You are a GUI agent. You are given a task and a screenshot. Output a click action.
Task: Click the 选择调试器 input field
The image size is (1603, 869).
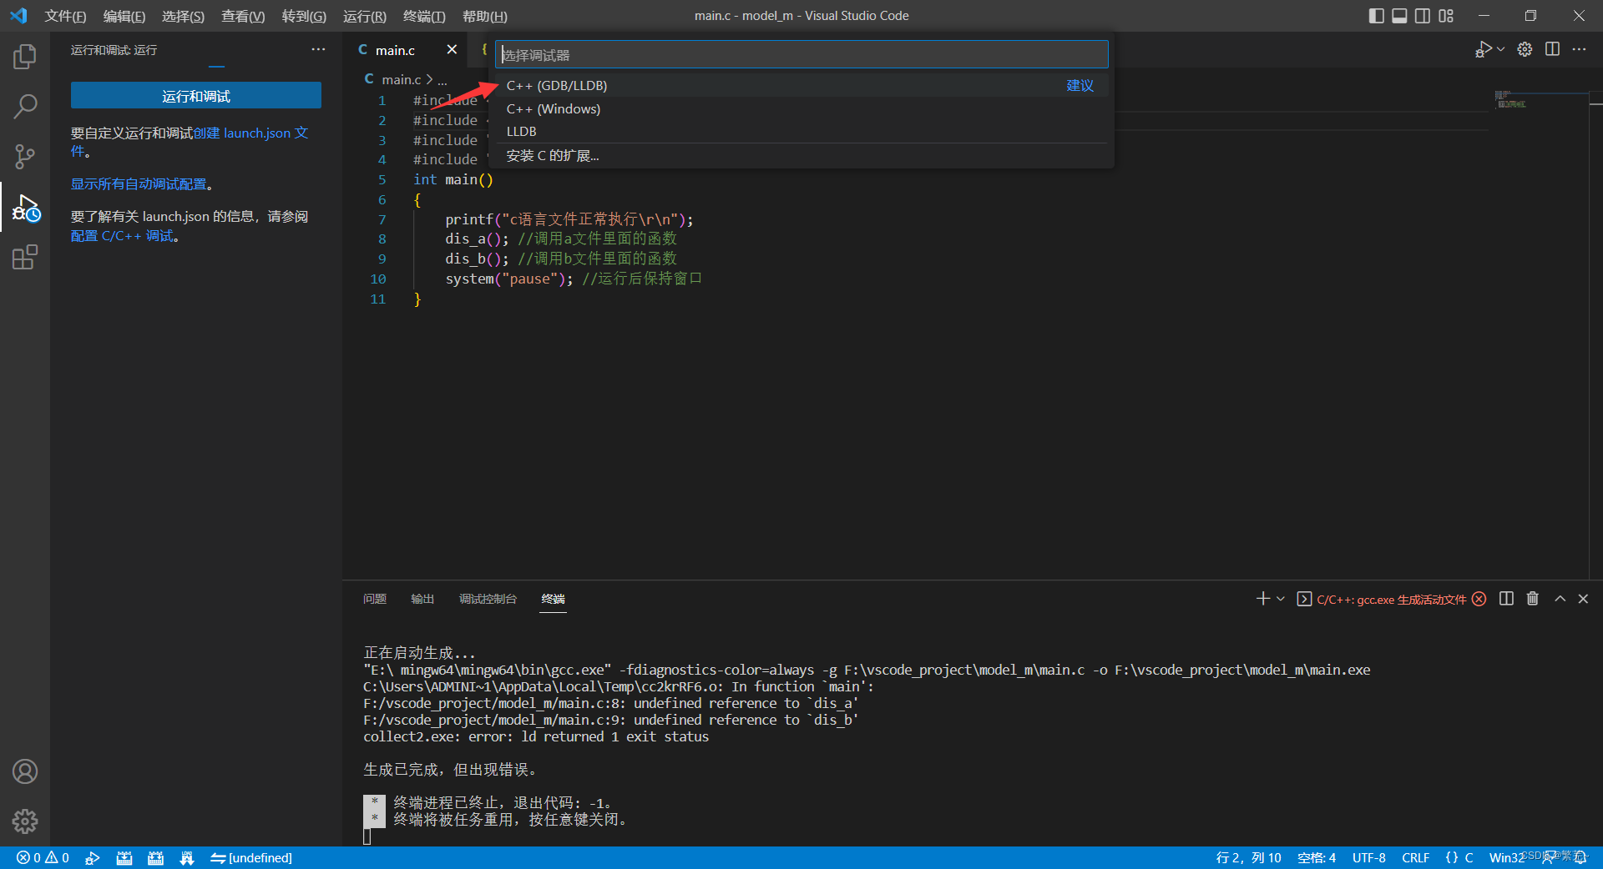tap(801, 55)
